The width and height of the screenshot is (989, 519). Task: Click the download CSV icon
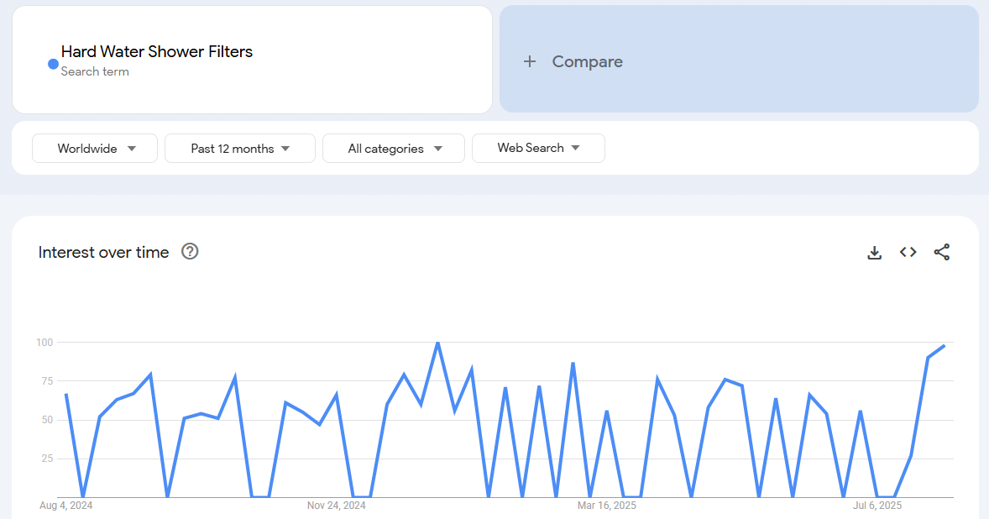[874, 253]
